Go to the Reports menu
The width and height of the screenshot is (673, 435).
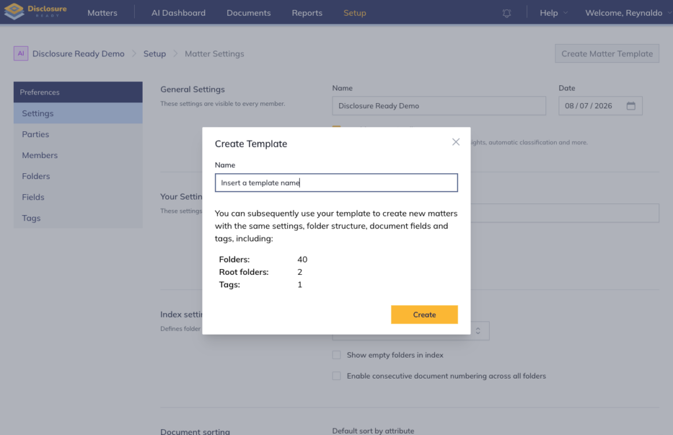click(x=307, y=13)
